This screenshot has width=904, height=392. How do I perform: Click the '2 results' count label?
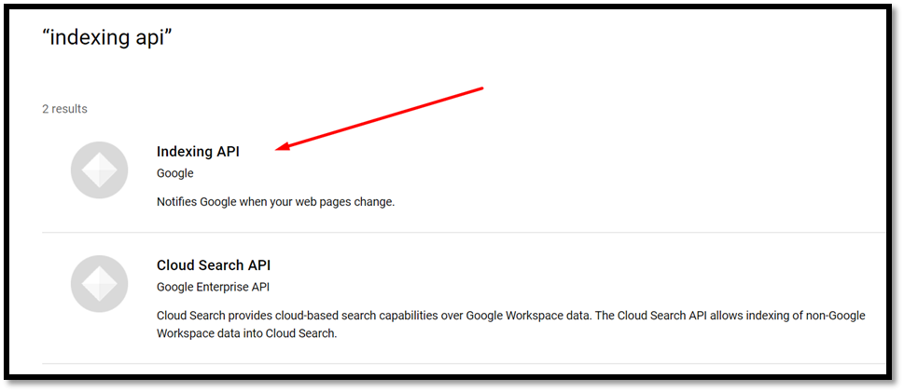(x=64, y=109)
